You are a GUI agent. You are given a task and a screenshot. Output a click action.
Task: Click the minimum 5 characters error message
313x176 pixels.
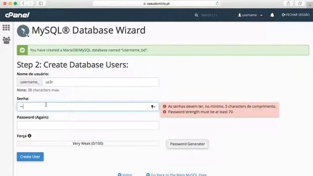coord(222,107)
